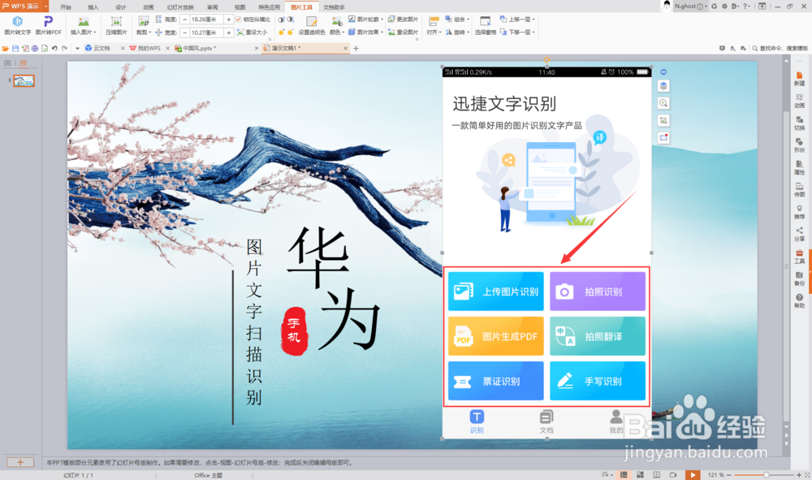
Task: Click the print icon in quick access toolbar
Action: point(35,48)
